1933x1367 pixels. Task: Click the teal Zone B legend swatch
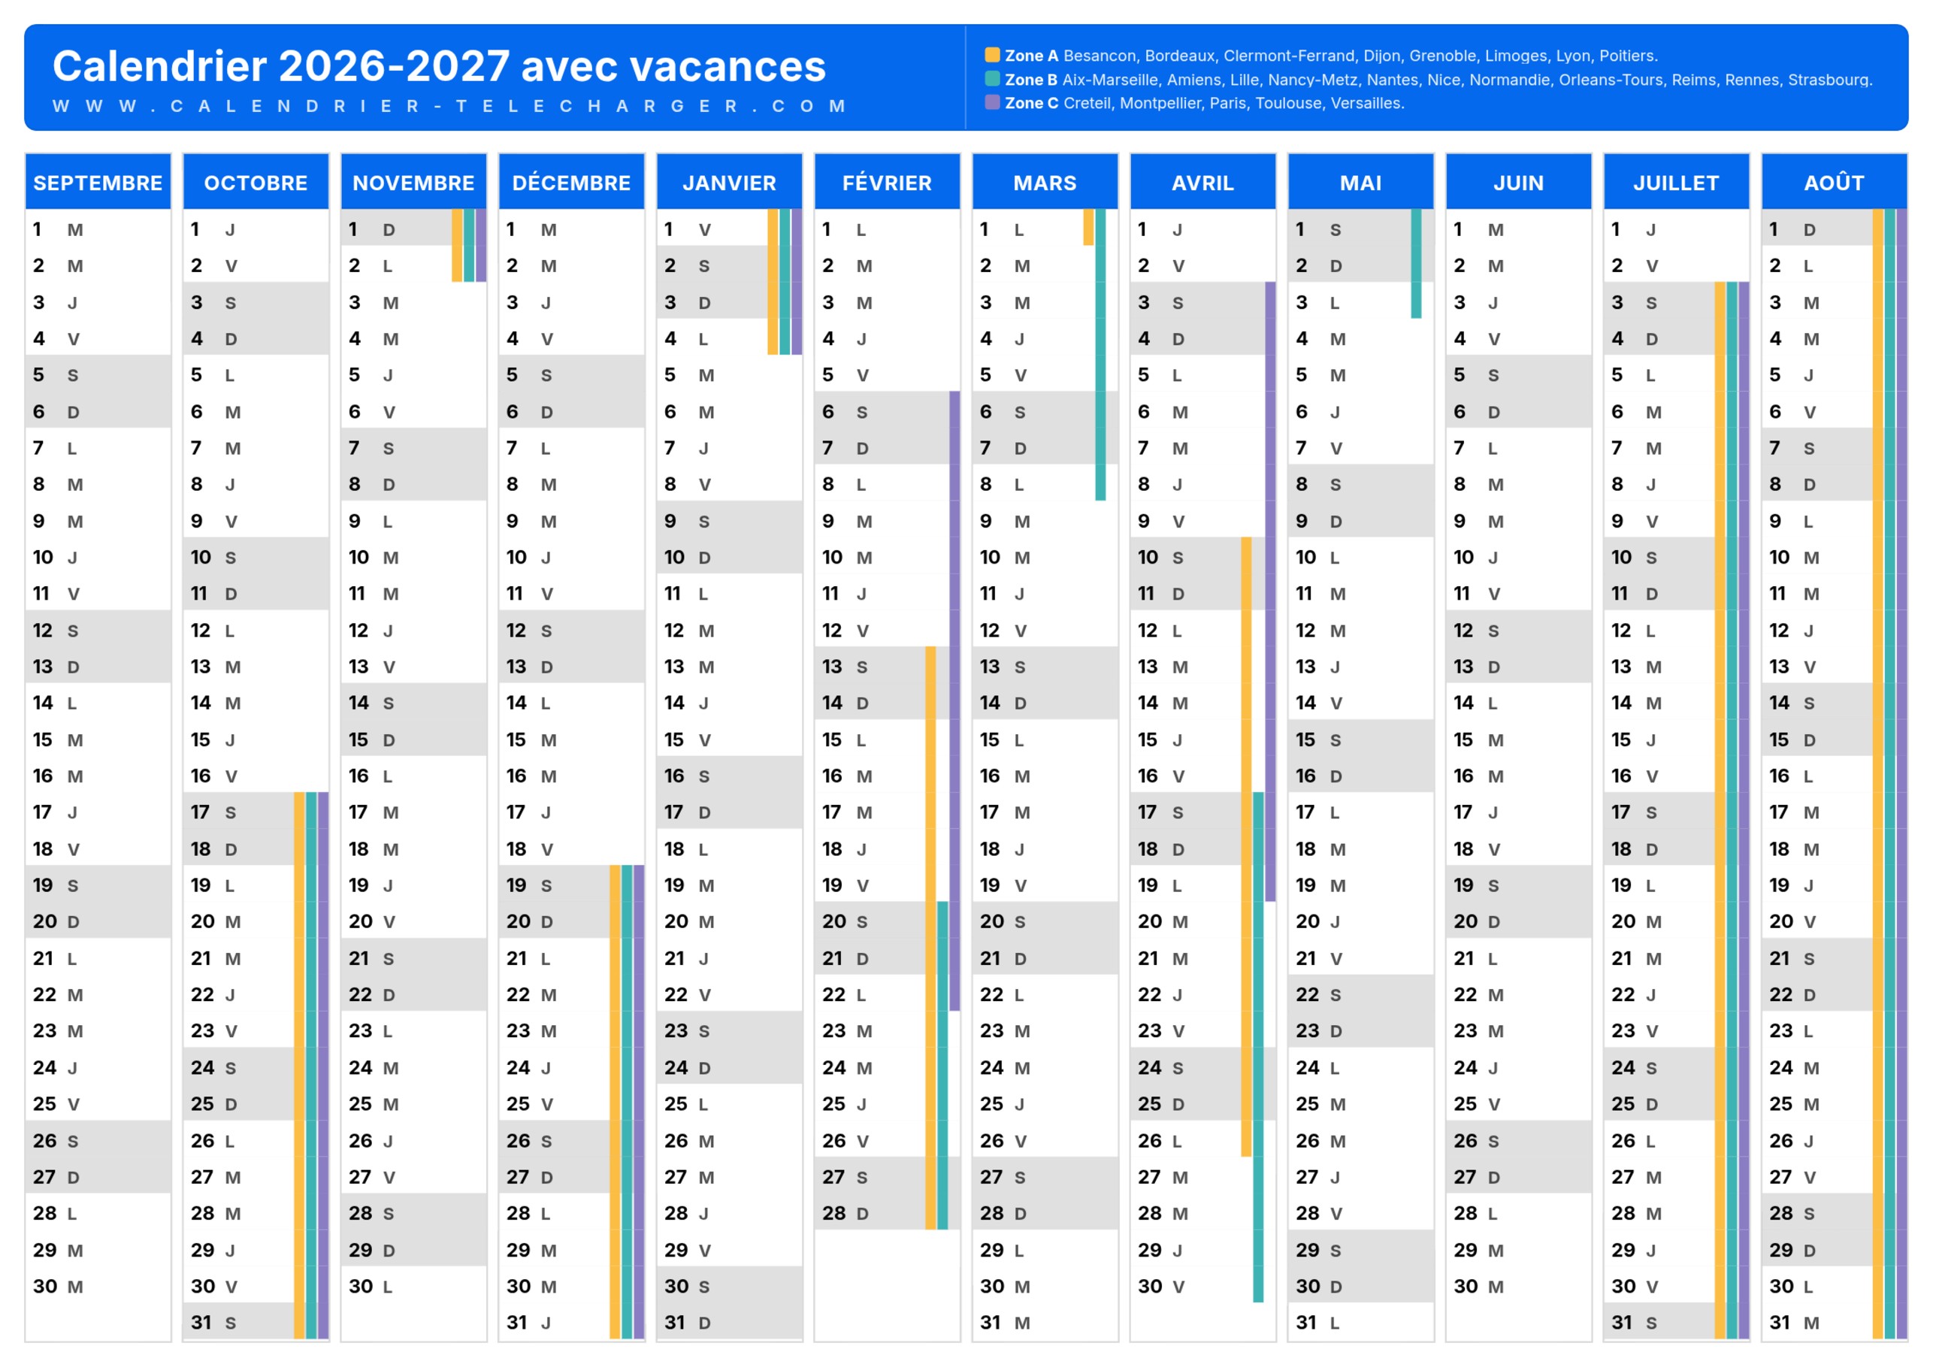992,79
